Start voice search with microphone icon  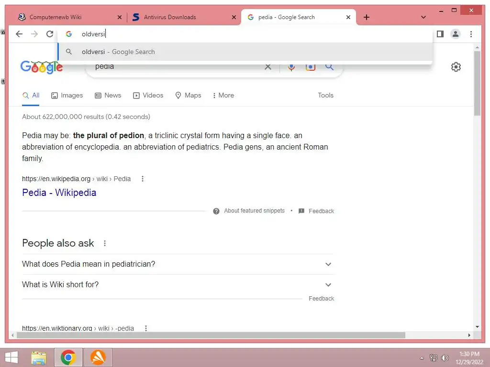(291, 67)
